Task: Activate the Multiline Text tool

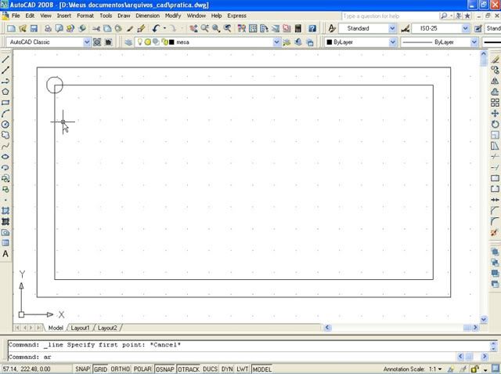Action: 5,254
